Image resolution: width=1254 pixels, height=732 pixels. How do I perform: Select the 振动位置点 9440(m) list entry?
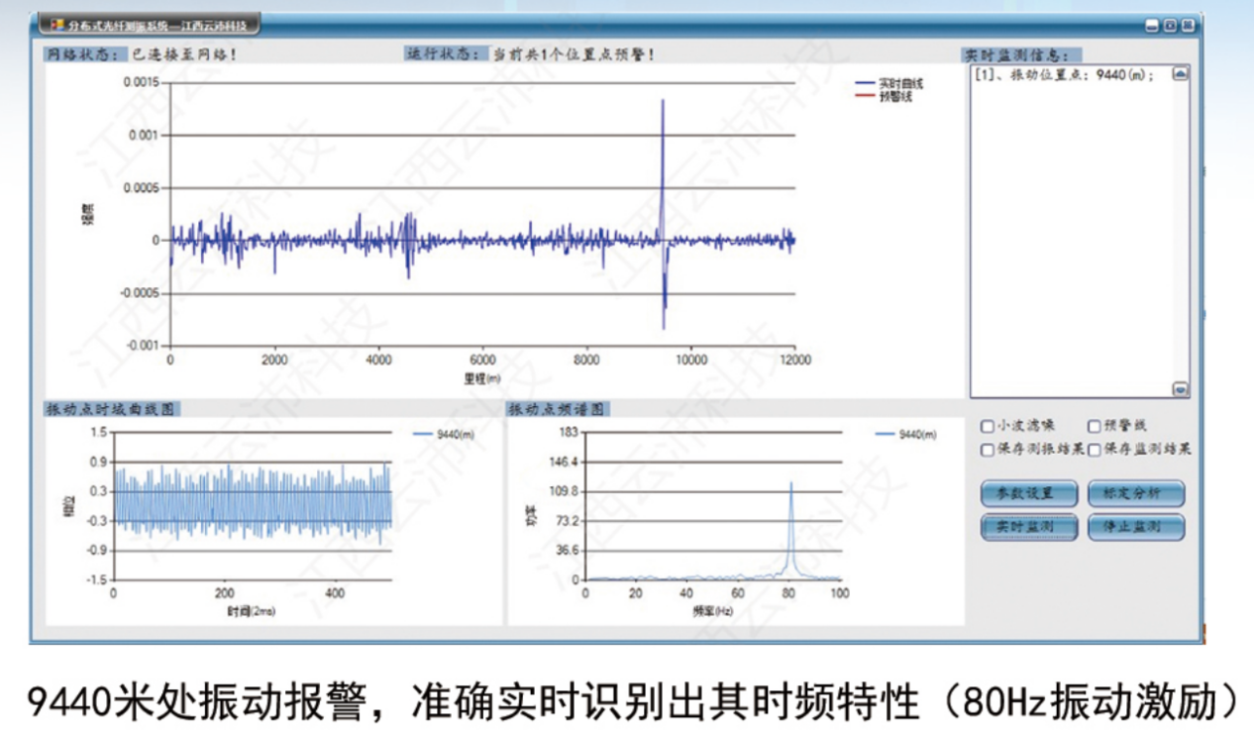tap(1066, 76)
